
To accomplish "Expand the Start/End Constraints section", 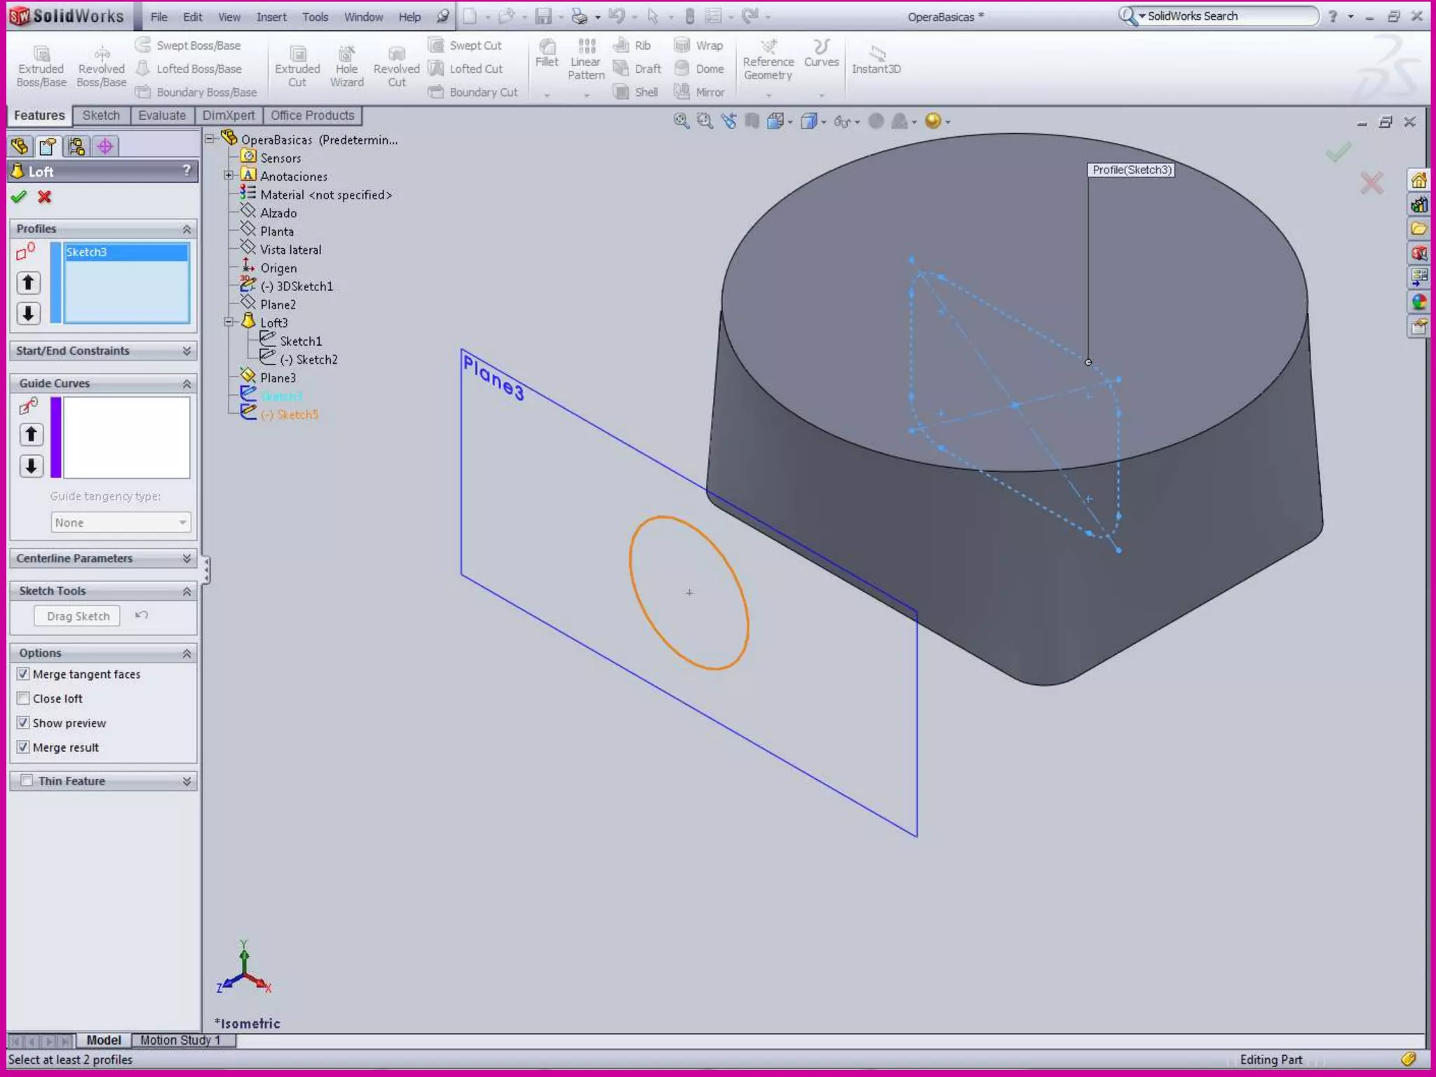I will (187, 351).
